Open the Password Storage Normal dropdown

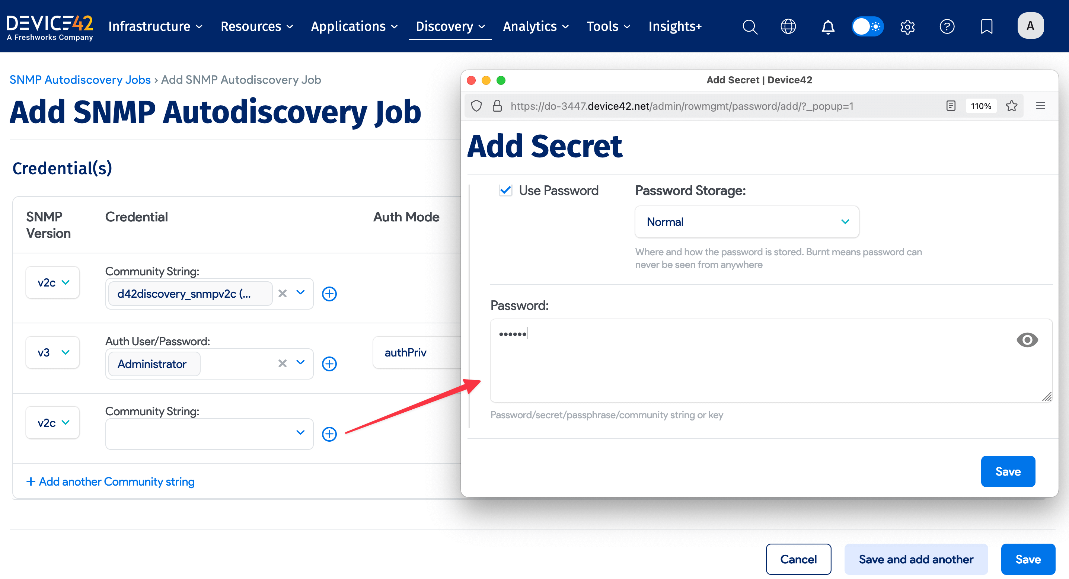[746, 222]
